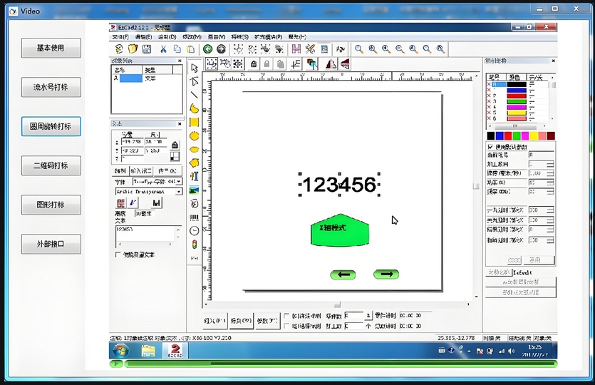Toggle use default parameters checkbox

(490, 146)
